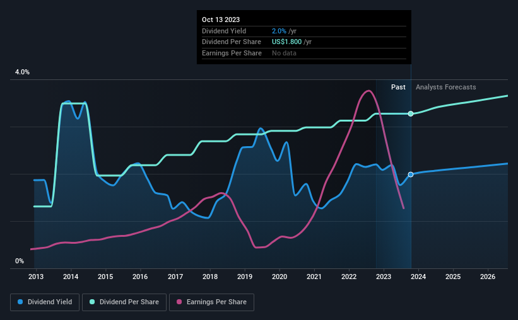Click the 2020 x-axis label
Viewport: 518px width, 320px height.
pos(279,277)
